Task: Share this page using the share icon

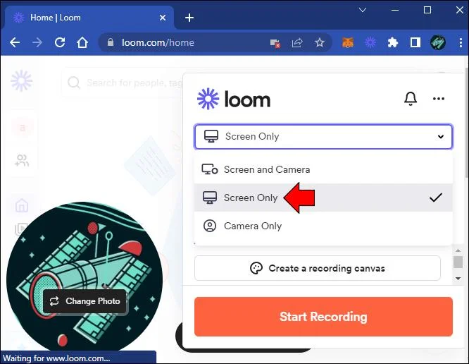Action: tap(297, 43)
